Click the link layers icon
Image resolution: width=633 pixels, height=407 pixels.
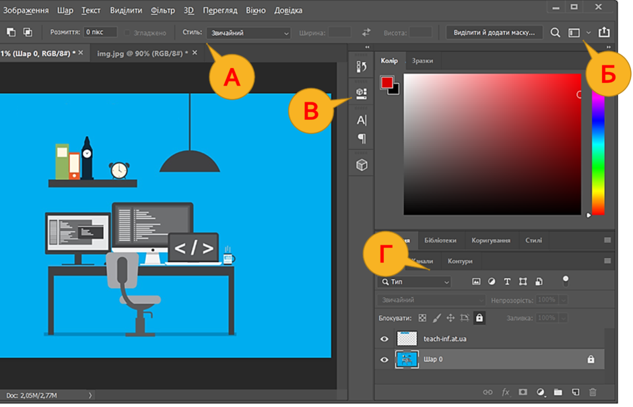tap(488, 392)
